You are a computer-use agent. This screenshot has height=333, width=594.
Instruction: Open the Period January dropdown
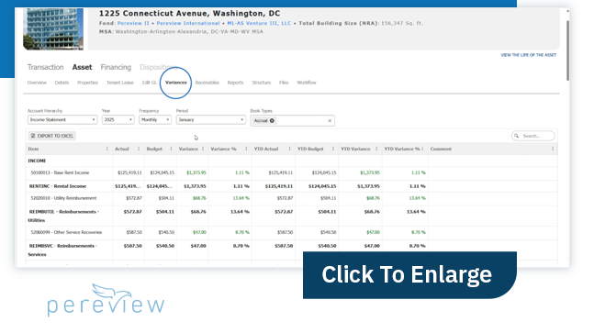[210, 119]
